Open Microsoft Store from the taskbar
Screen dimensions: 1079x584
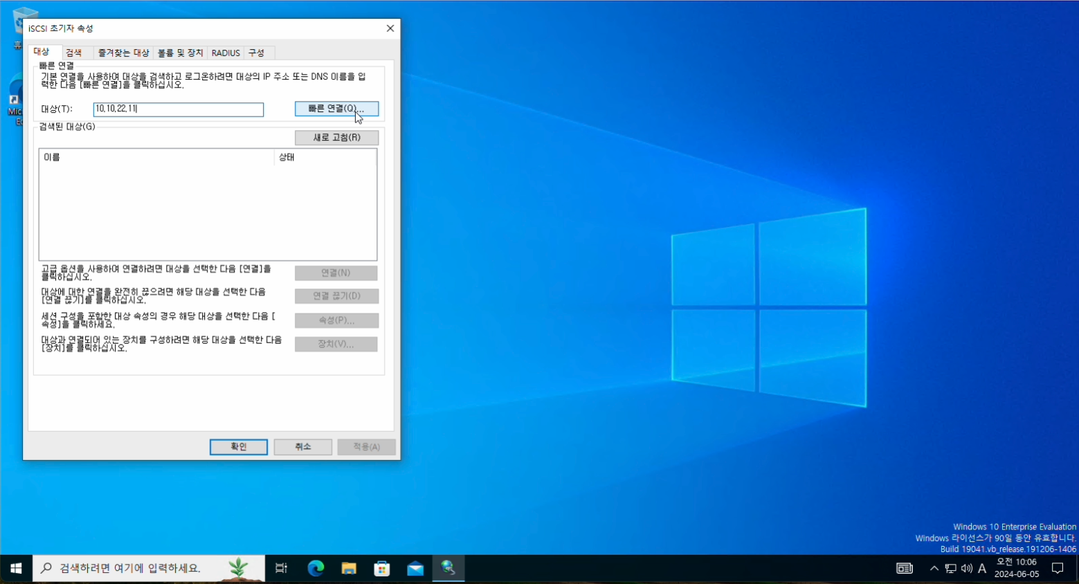[x=382, y=568]
